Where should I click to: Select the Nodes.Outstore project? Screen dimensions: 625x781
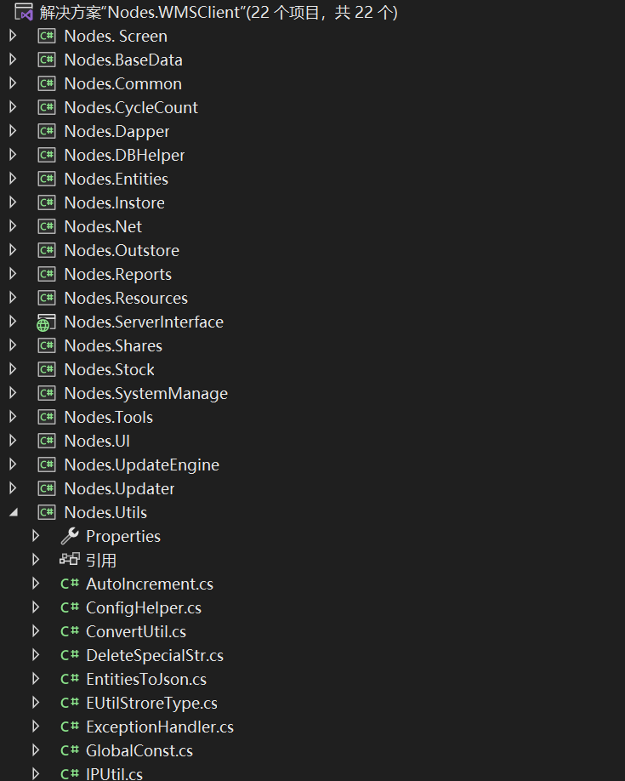(122, 250)
